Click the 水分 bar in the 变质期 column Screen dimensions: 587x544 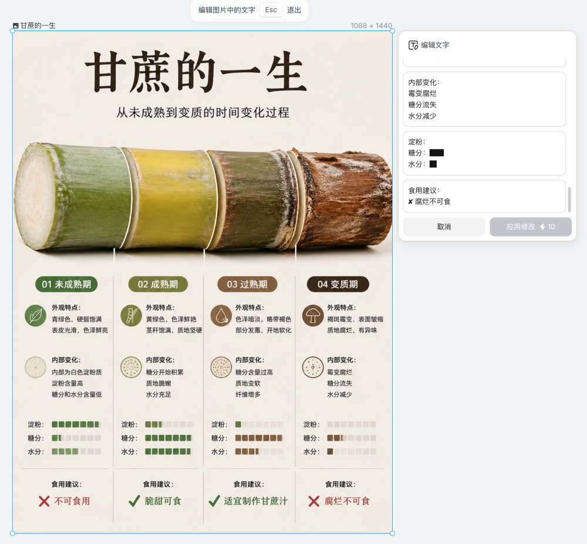click(352, 452)
